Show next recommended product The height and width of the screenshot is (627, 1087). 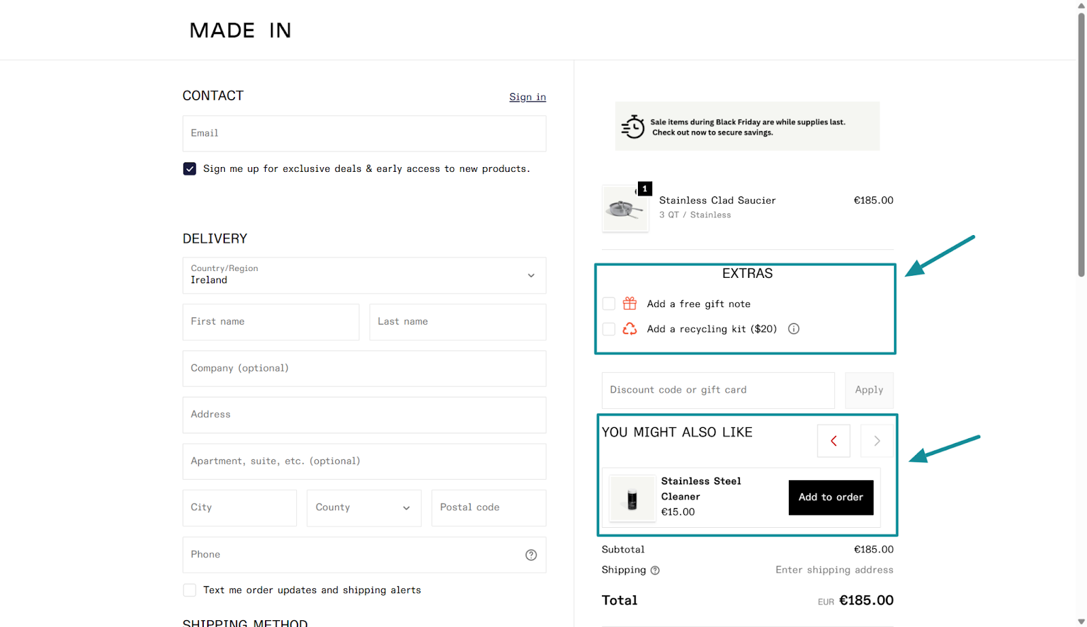877,441
